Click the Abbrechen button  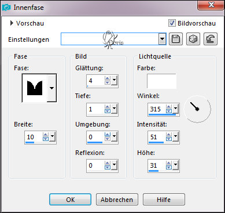click(117, 200)
